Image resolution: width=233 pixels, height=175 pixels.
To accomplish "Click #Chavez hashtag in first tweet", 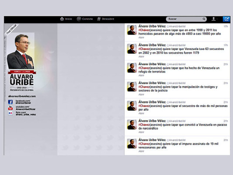I will (144, 30).
